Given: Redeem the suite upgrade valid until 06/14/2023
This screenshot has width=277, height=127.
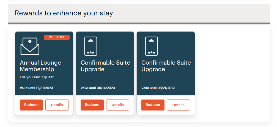Looking at the screenshot, I should 92,105.
